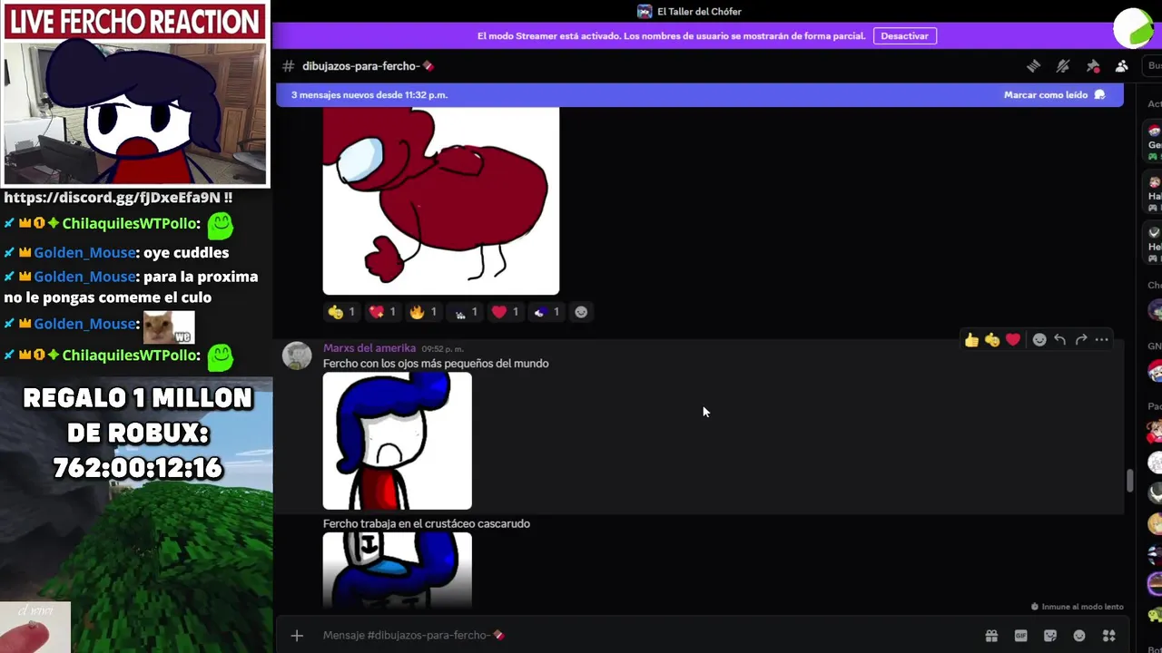Click the dibujazos-para-fercho channel name

pos(368,66)
